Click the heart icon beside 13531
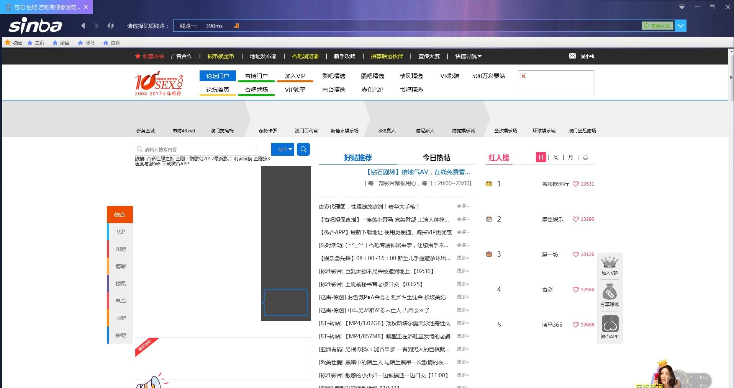Viewport: 734px width, 388px height. tap(575, 184)
